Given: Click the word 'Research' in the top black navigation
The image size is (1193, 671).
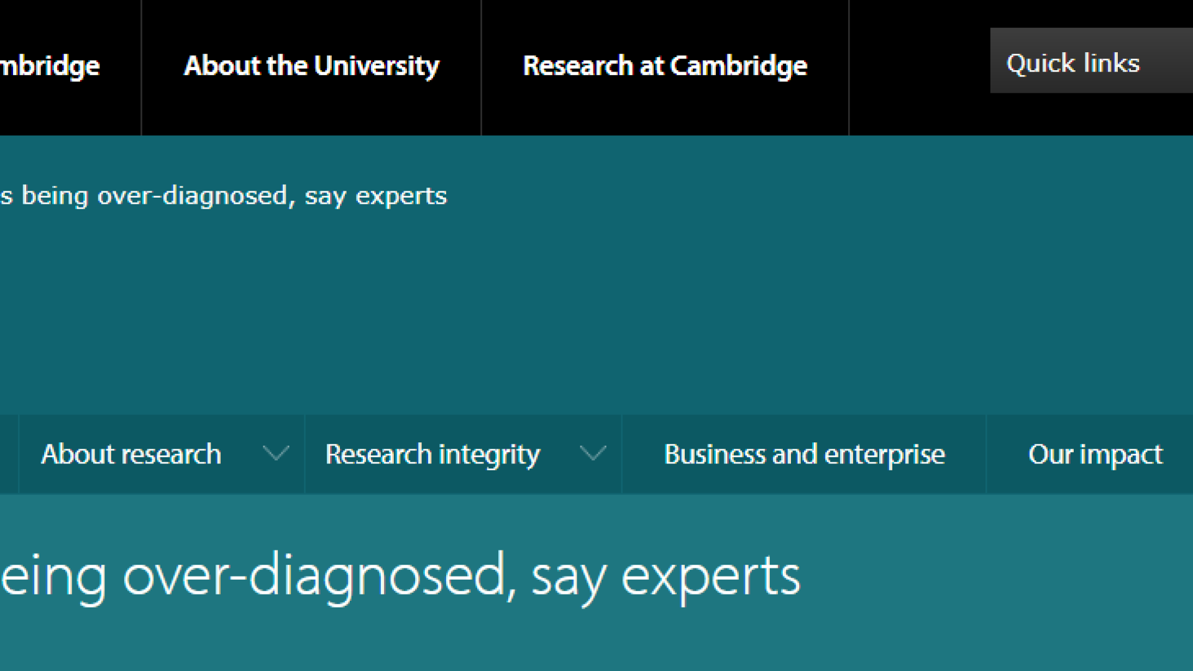Looking at the screenshot, I should 578,66.
